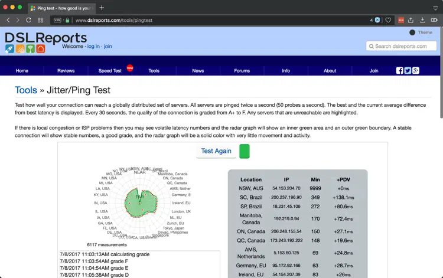Click the log in link
The width and height of the screenshot is (443, 278).
click(93, 46)
